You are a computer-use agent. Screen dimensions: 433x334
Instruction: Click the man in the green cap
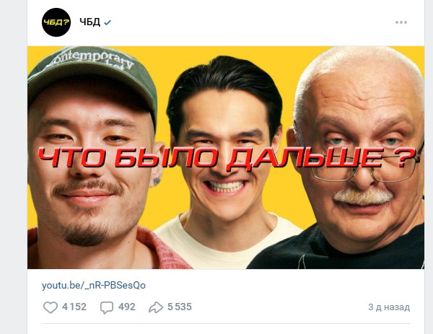[x=94, y=157]
